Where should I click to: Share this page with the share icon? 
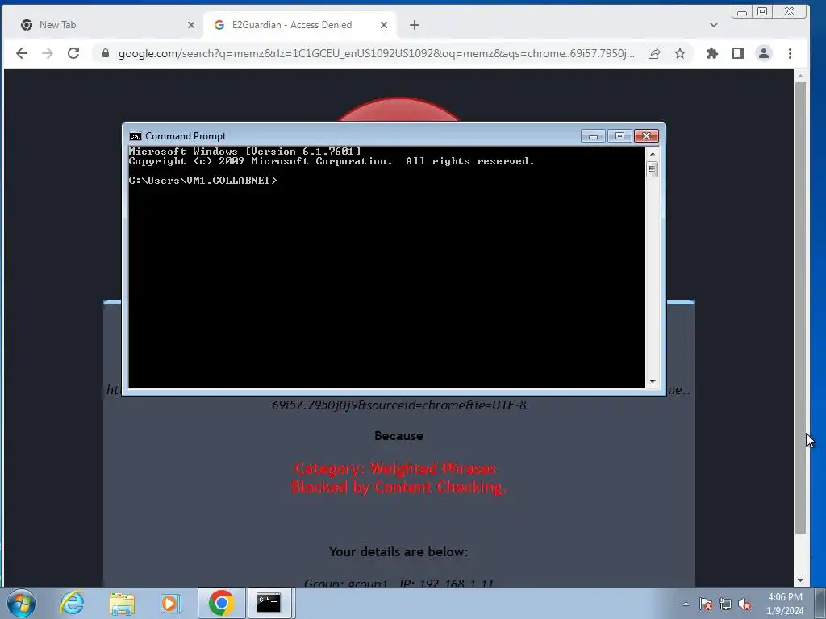(x=654, y=53)
